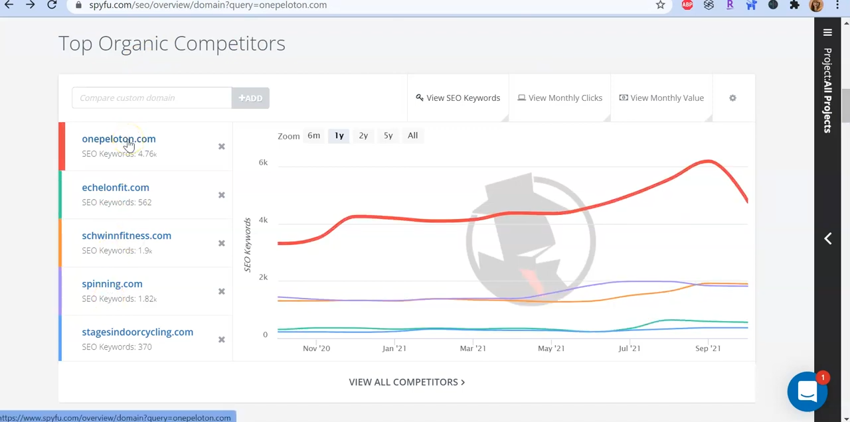
Task: Open the purple R extension
Action: click(x=730, y=5)
